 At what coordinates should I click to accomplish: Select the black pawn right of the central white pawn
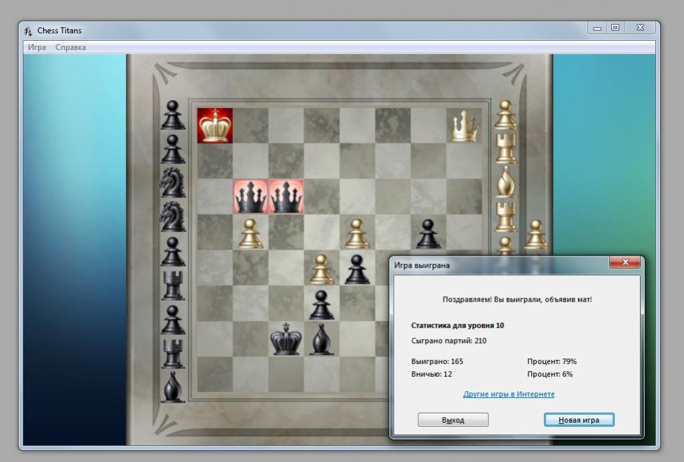pyautogui.click(x=357, y=269)
